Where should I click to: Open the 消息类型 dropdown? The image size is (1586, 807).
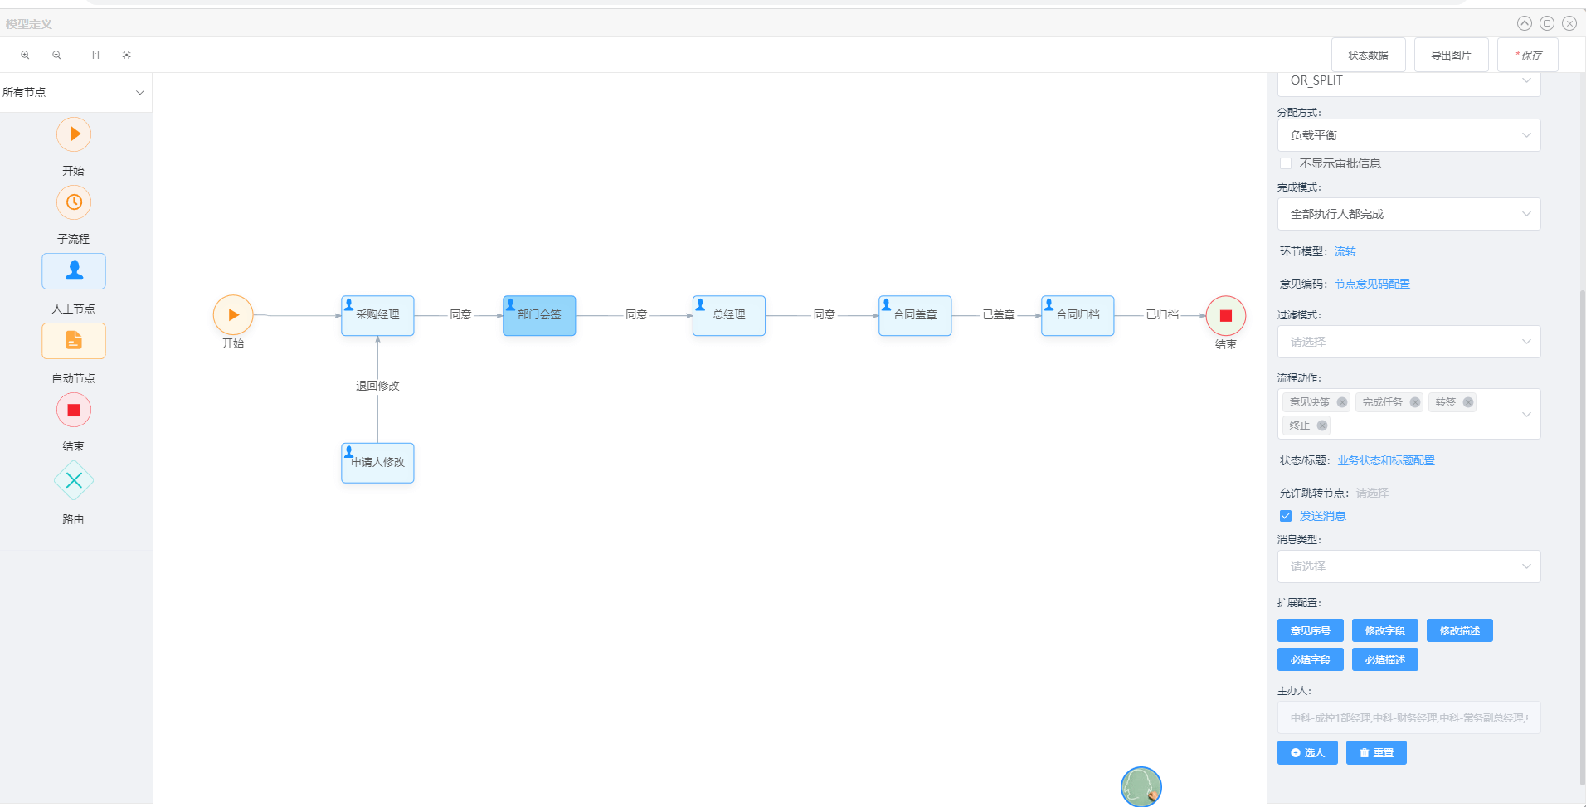pyautogui.click(x=1408, y=566)
